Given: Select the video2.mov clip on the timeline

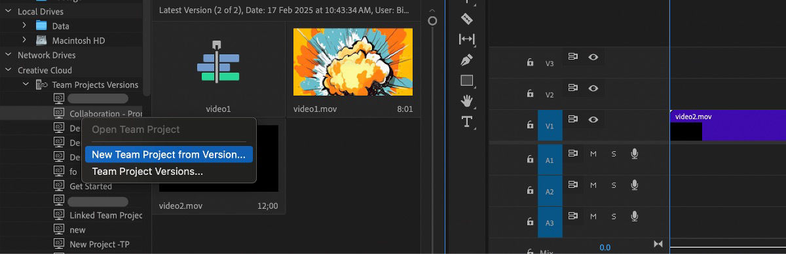Looking at the screenshot, I should 728,126.
